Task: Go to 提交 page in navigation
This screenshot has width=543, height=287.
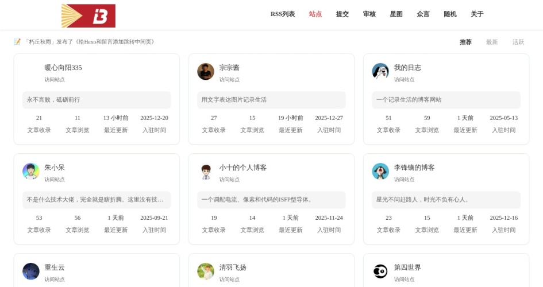Action: coord(342,14)
